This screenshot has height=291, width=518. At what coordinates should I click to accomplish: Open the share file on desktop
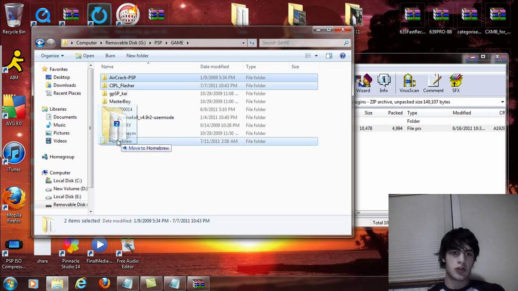(42, 251)
